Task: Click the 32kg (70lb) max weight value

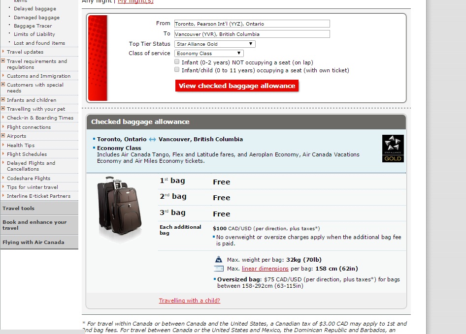Action: pos(304,260)
